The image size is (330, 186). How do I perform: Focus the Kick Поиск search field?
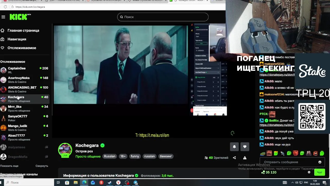[163, 17]
